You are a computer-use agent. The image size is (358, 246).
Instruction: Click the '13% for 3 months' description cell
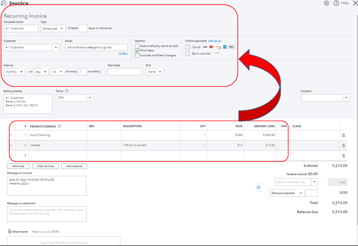150,145
